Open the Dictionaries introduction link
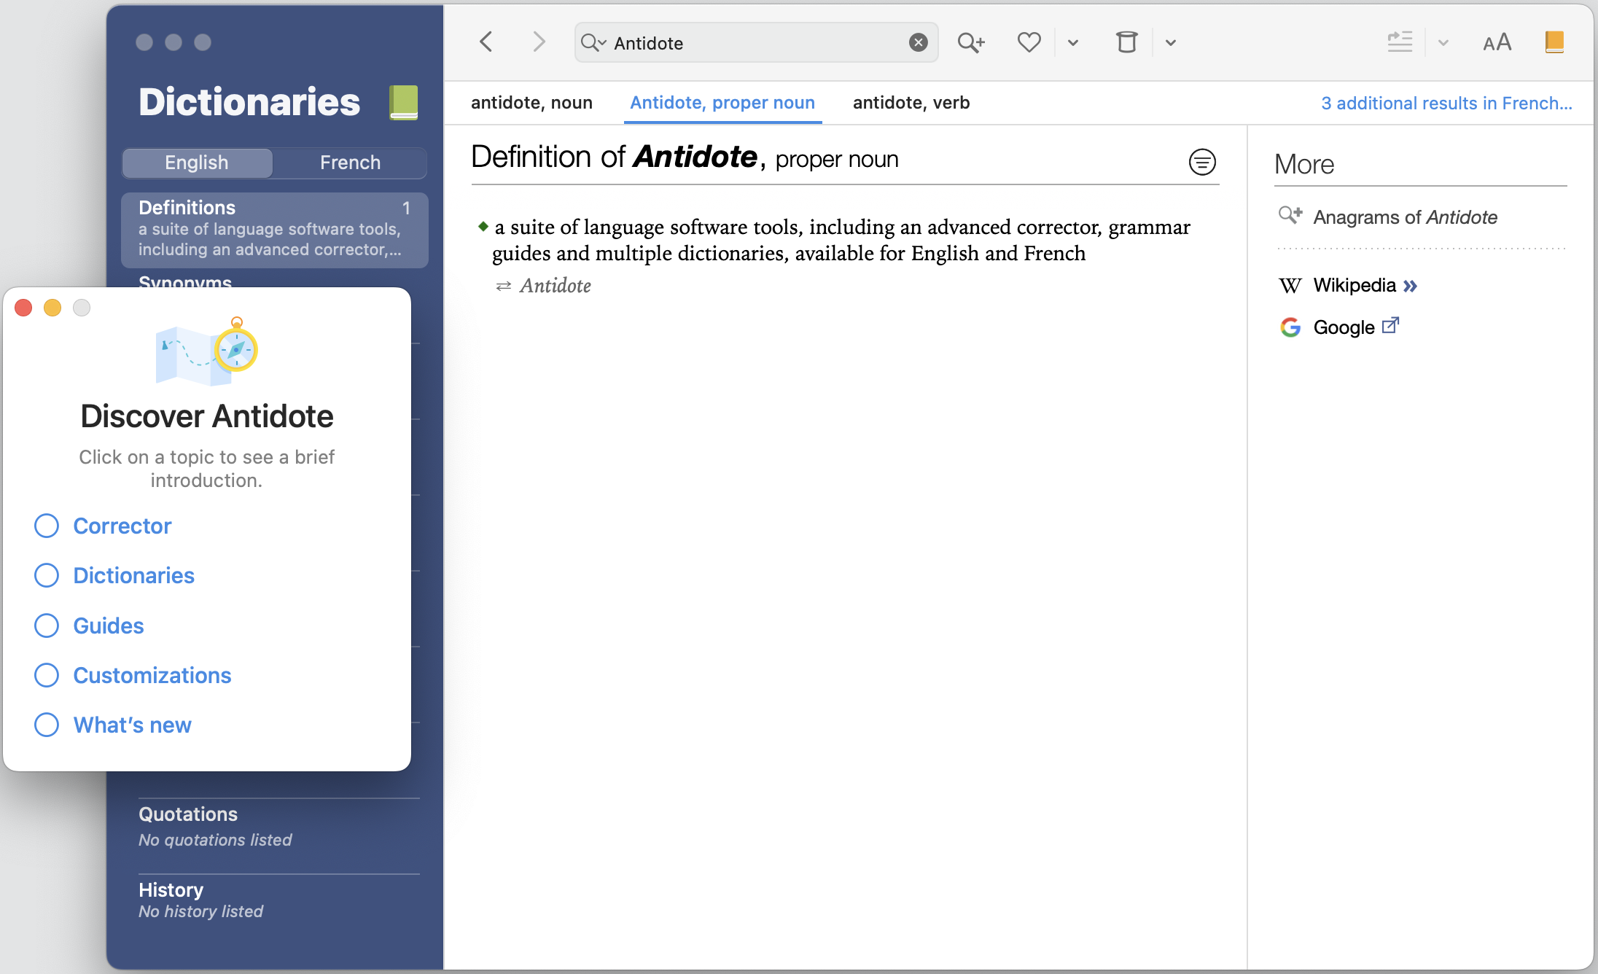 134,575
